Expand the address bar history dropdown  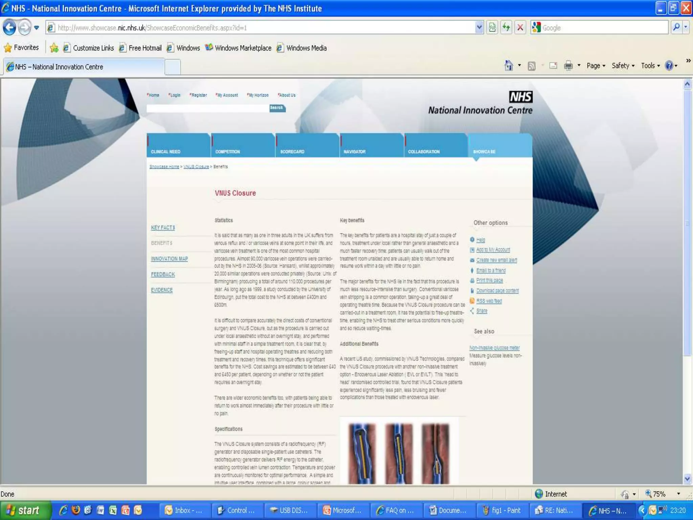[x=479, y=27]
